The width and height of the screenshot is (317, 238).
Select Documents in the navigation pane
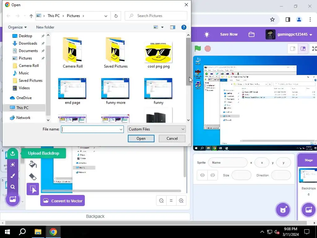click(x=28, y=51)
